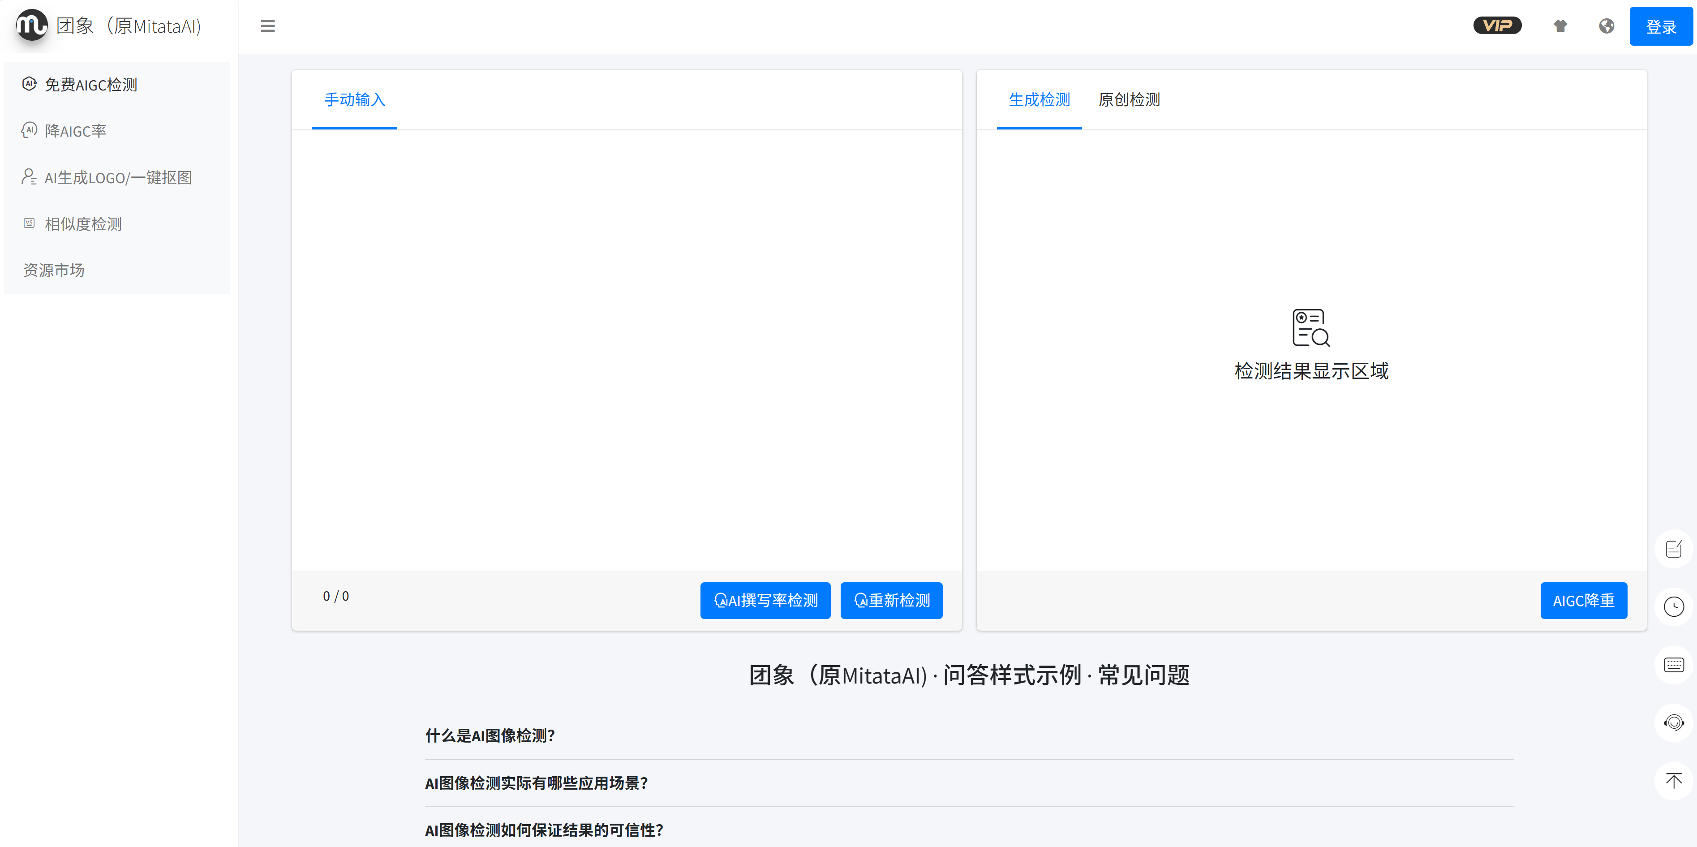Toggle the hamburger sidebar menu
Image resolution: width=1697 pixels, height=847 pixels.
click(267, 26)
